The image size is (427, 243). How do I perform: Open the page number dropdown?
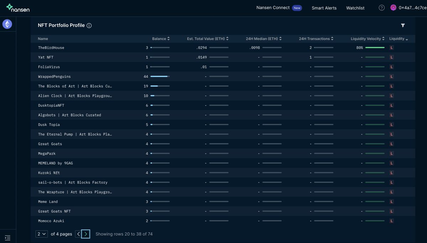pos(42,234)
